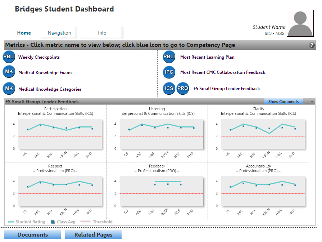Click the PBLI icon beside Most Recent Learning Plan
This screenshot has height=242, width=322.
(x=169, y=57)
